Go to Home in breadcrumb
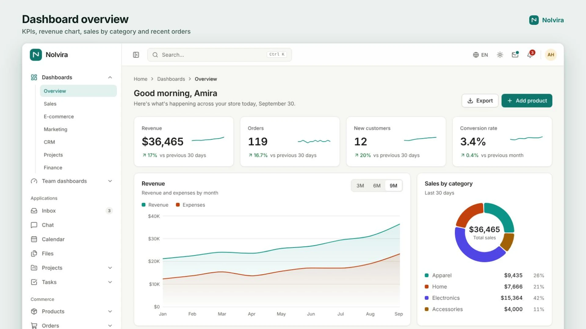 [x=140, y=79]
